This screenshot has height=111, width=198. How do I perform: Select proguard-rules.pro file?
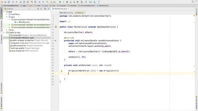pos(29,43)
